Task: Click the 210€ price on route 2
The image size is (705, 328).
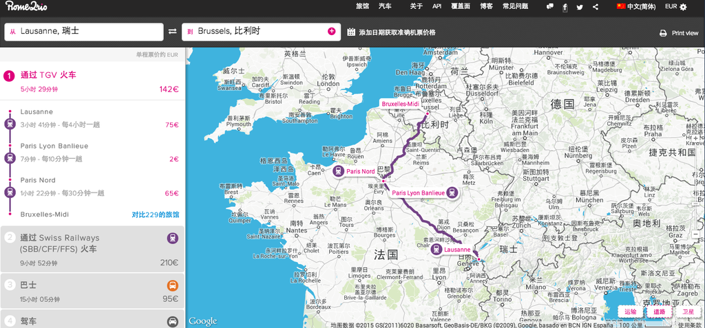Action: [x=169, y=263]
